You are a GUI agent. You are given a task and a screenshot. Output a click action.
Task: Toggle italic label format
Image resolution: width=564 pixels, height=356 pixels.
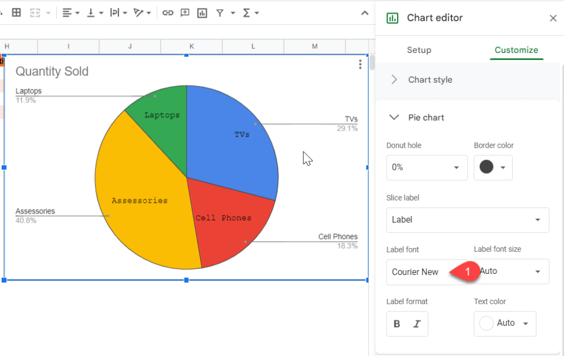(417, 324)
